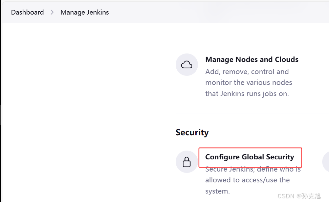329x202 pixels.
Task: Open the Manage Jenkins breadcrumb
Action: click(85, 13)
